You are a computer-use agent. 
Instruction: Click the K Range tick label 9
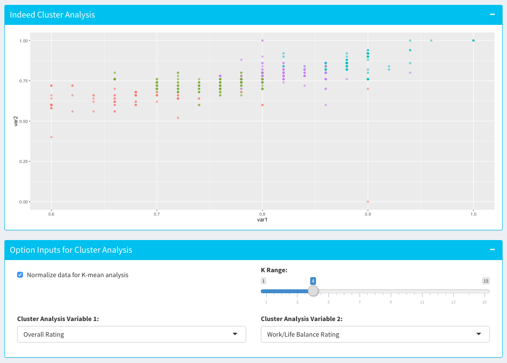[x=391, y=302]
